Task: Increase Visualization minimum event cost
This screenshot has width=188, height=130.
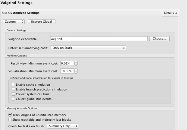Action: pos(76,70)
